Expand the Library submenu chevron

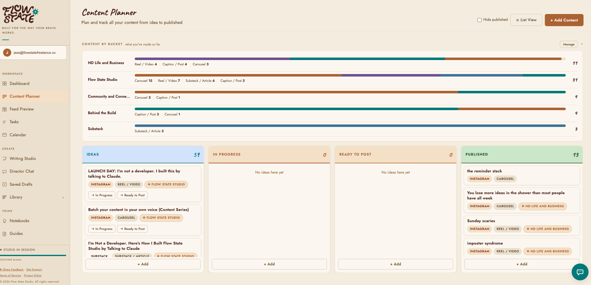[63, 198]
